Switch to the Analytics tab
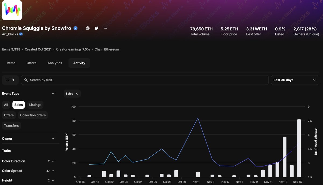Screen dimensions: 323x185 pos(55,63)
